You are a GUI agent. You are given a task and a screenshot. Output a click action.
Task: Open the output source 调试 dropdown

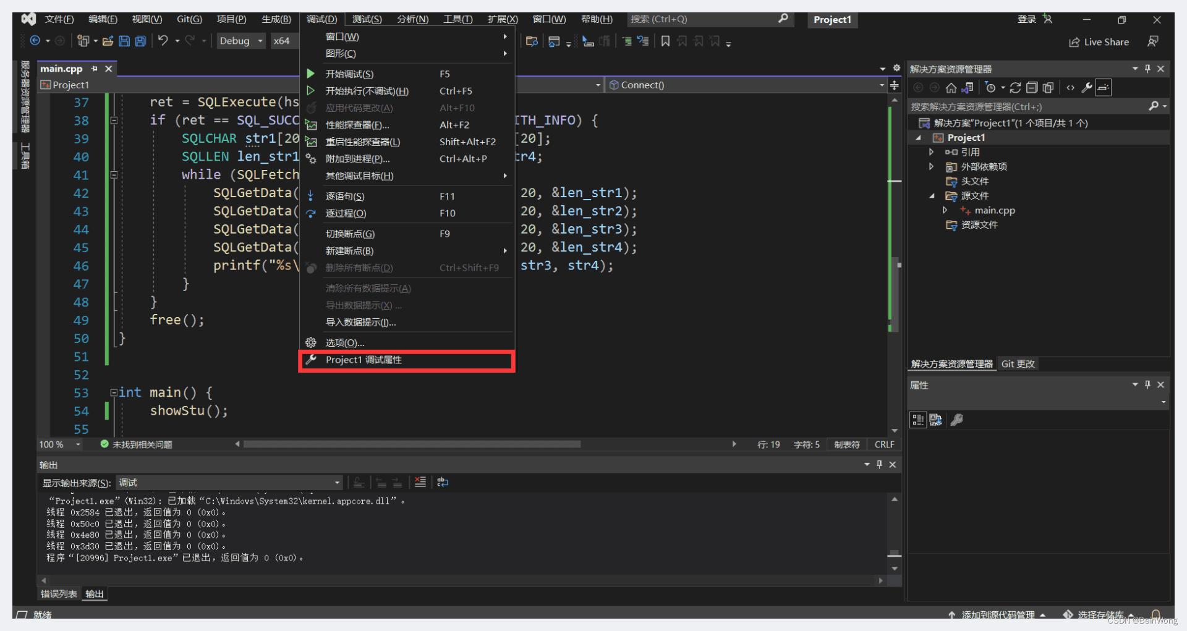point(229,483)
